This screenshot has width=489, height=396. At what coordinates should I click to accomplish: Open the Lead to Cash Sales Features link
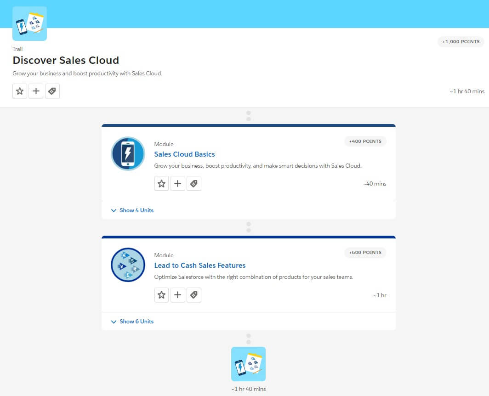[x=199, y=266]
